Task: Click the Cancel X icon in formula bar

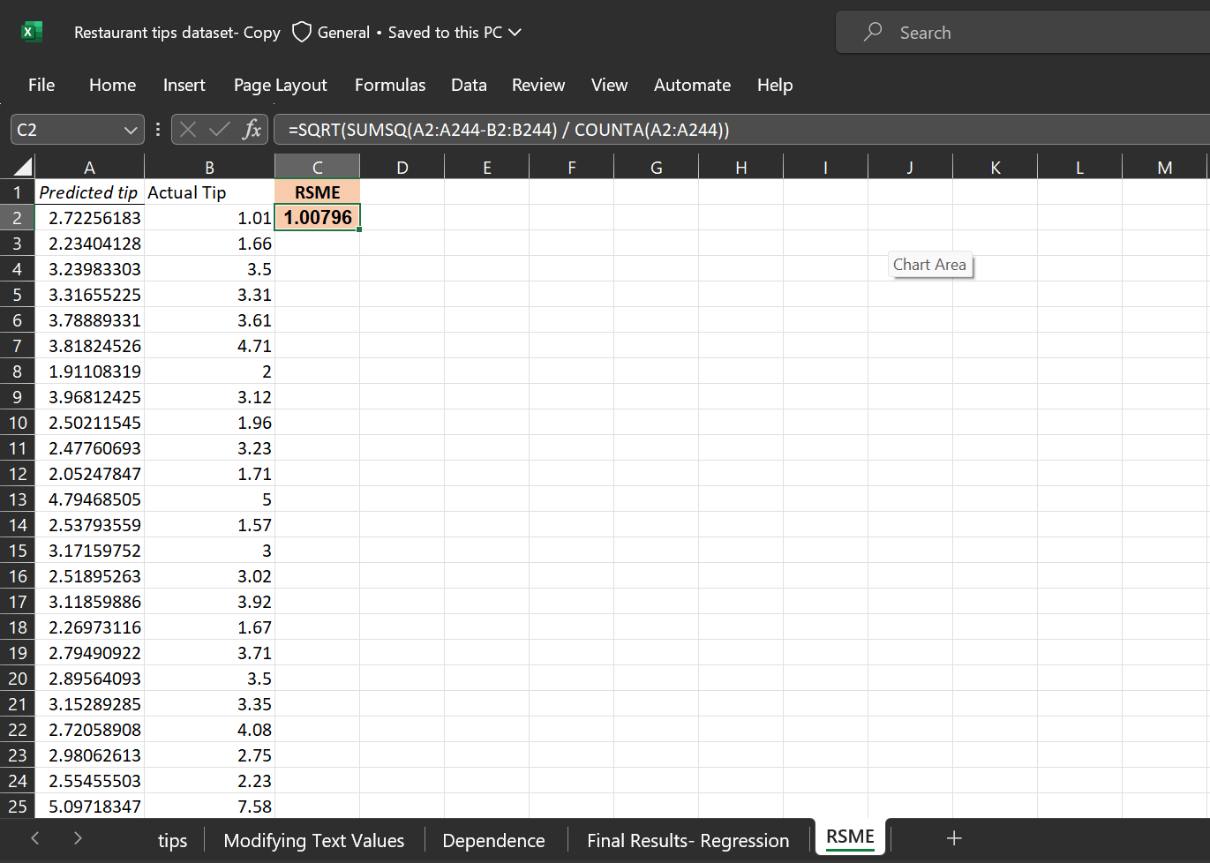Action: (187, 130)
